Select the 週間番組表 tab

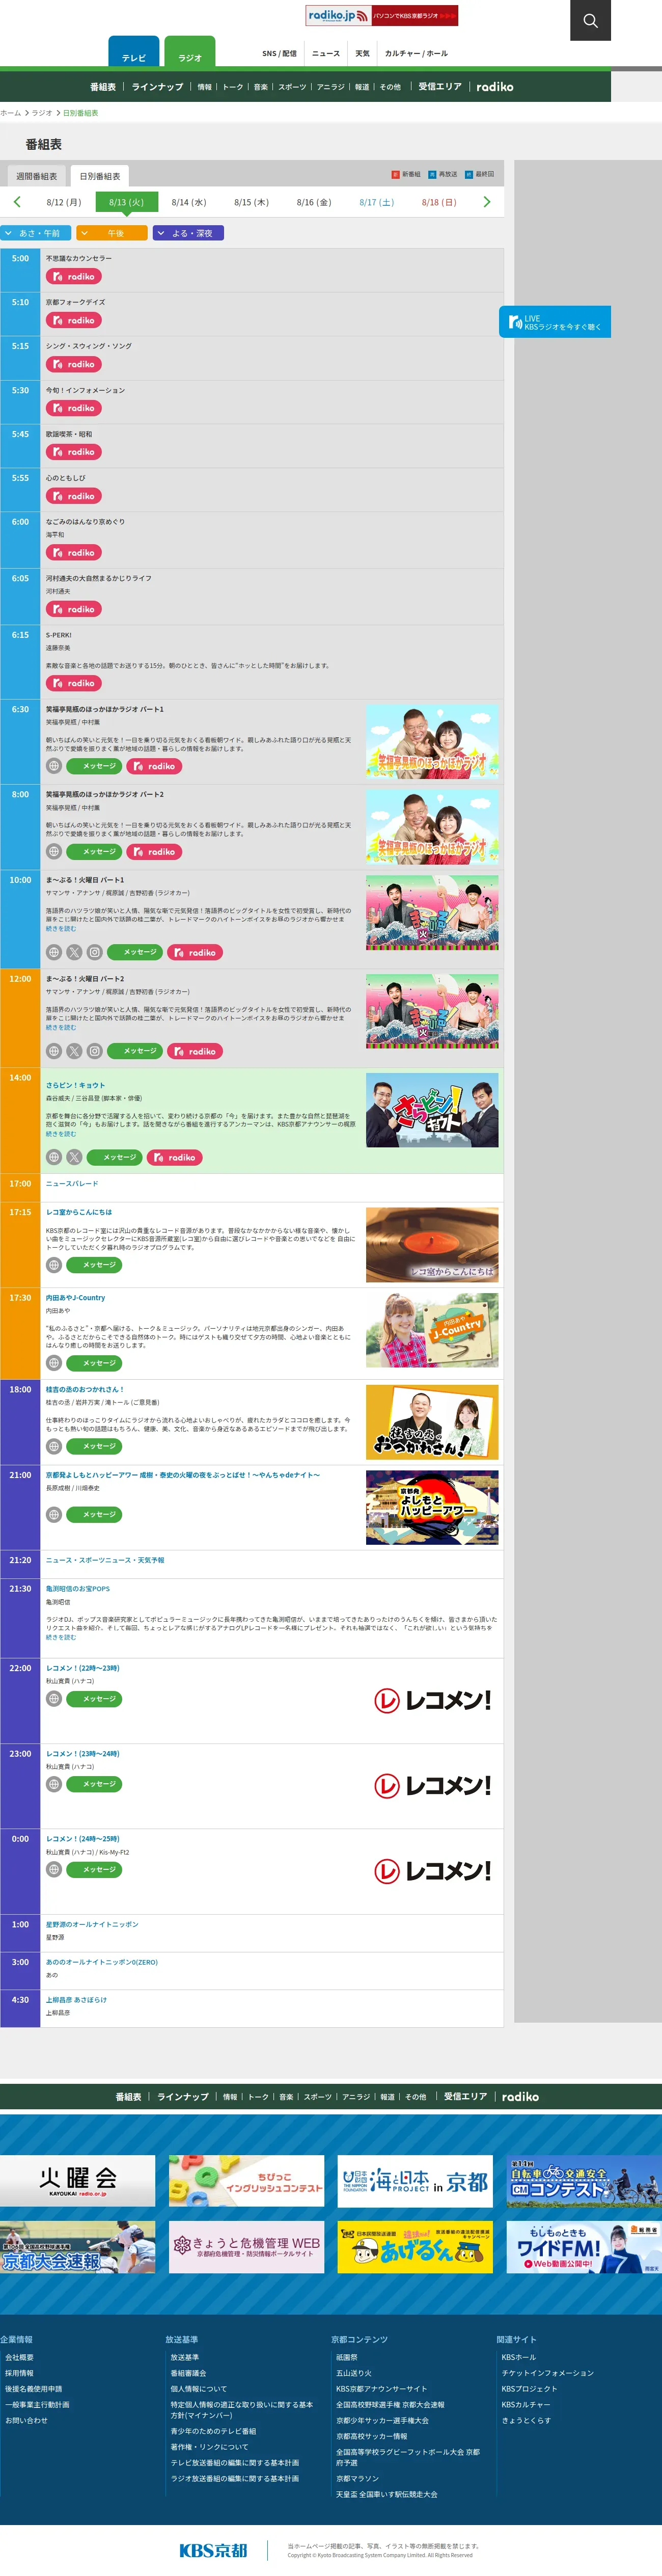point(37,176)
